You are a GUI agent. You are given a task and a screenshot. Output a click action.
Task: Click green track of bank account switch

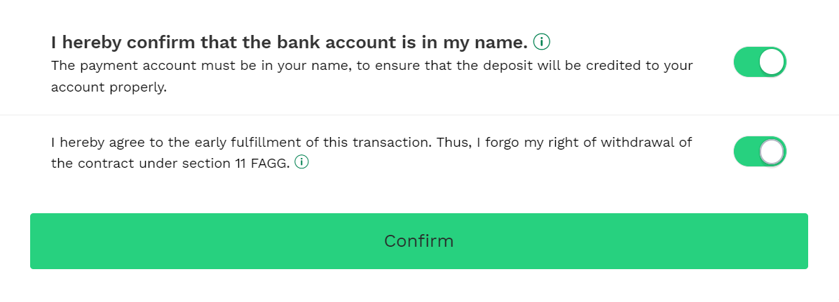(746, 62)
